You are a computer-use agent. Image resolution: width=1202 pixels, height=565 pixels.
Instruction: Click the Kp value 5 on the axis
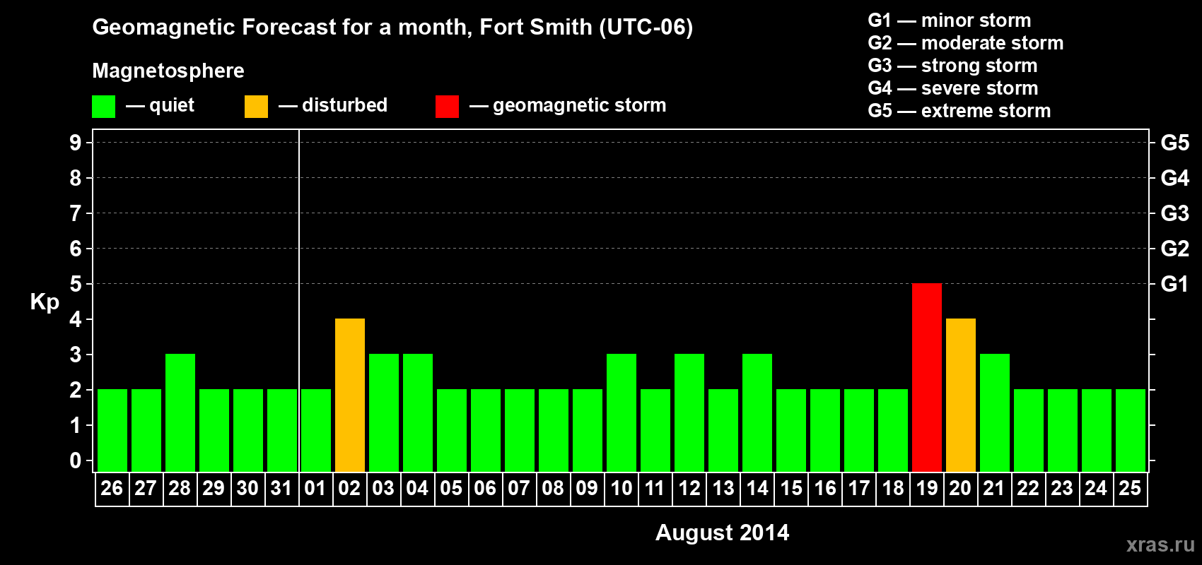[76, 284]
